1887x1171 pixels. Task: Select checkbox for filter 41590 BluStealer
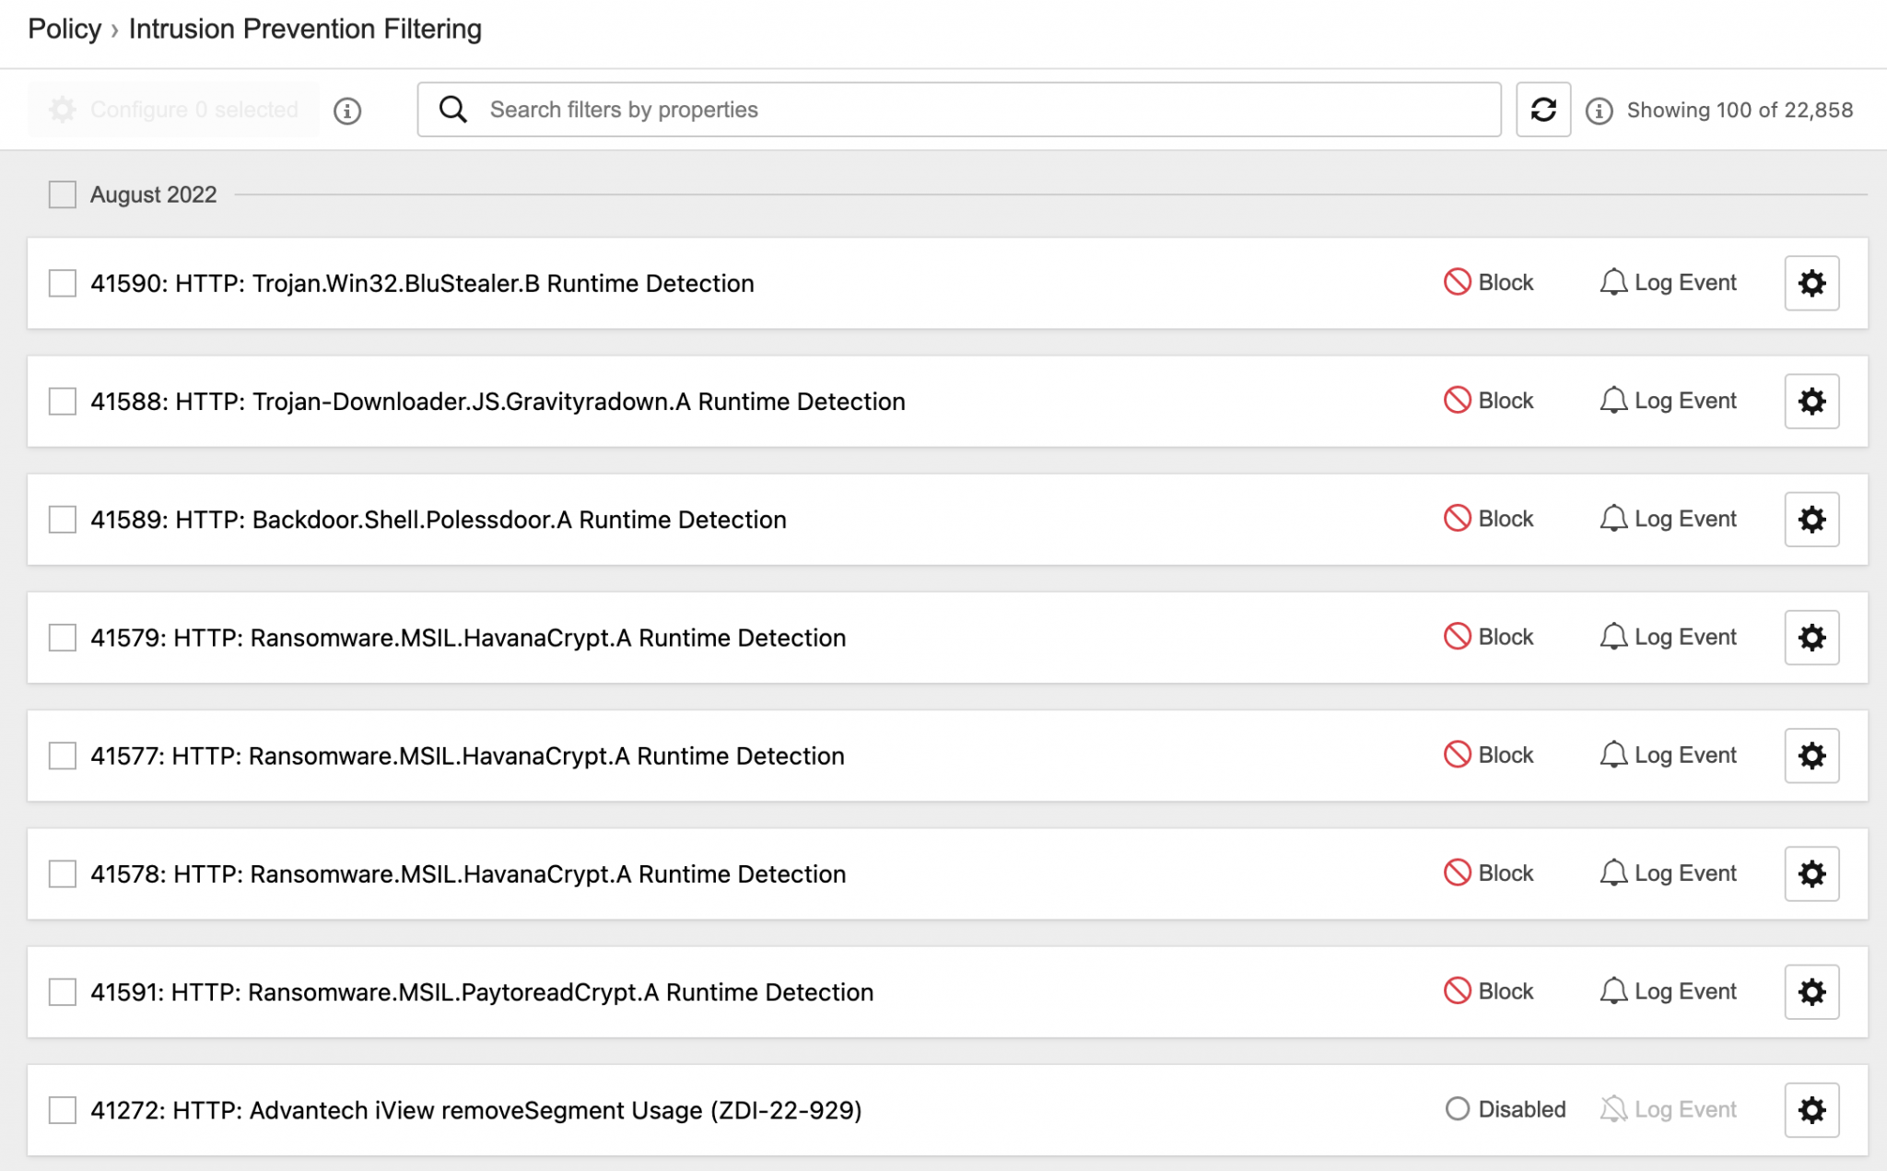tap(63, 283)
